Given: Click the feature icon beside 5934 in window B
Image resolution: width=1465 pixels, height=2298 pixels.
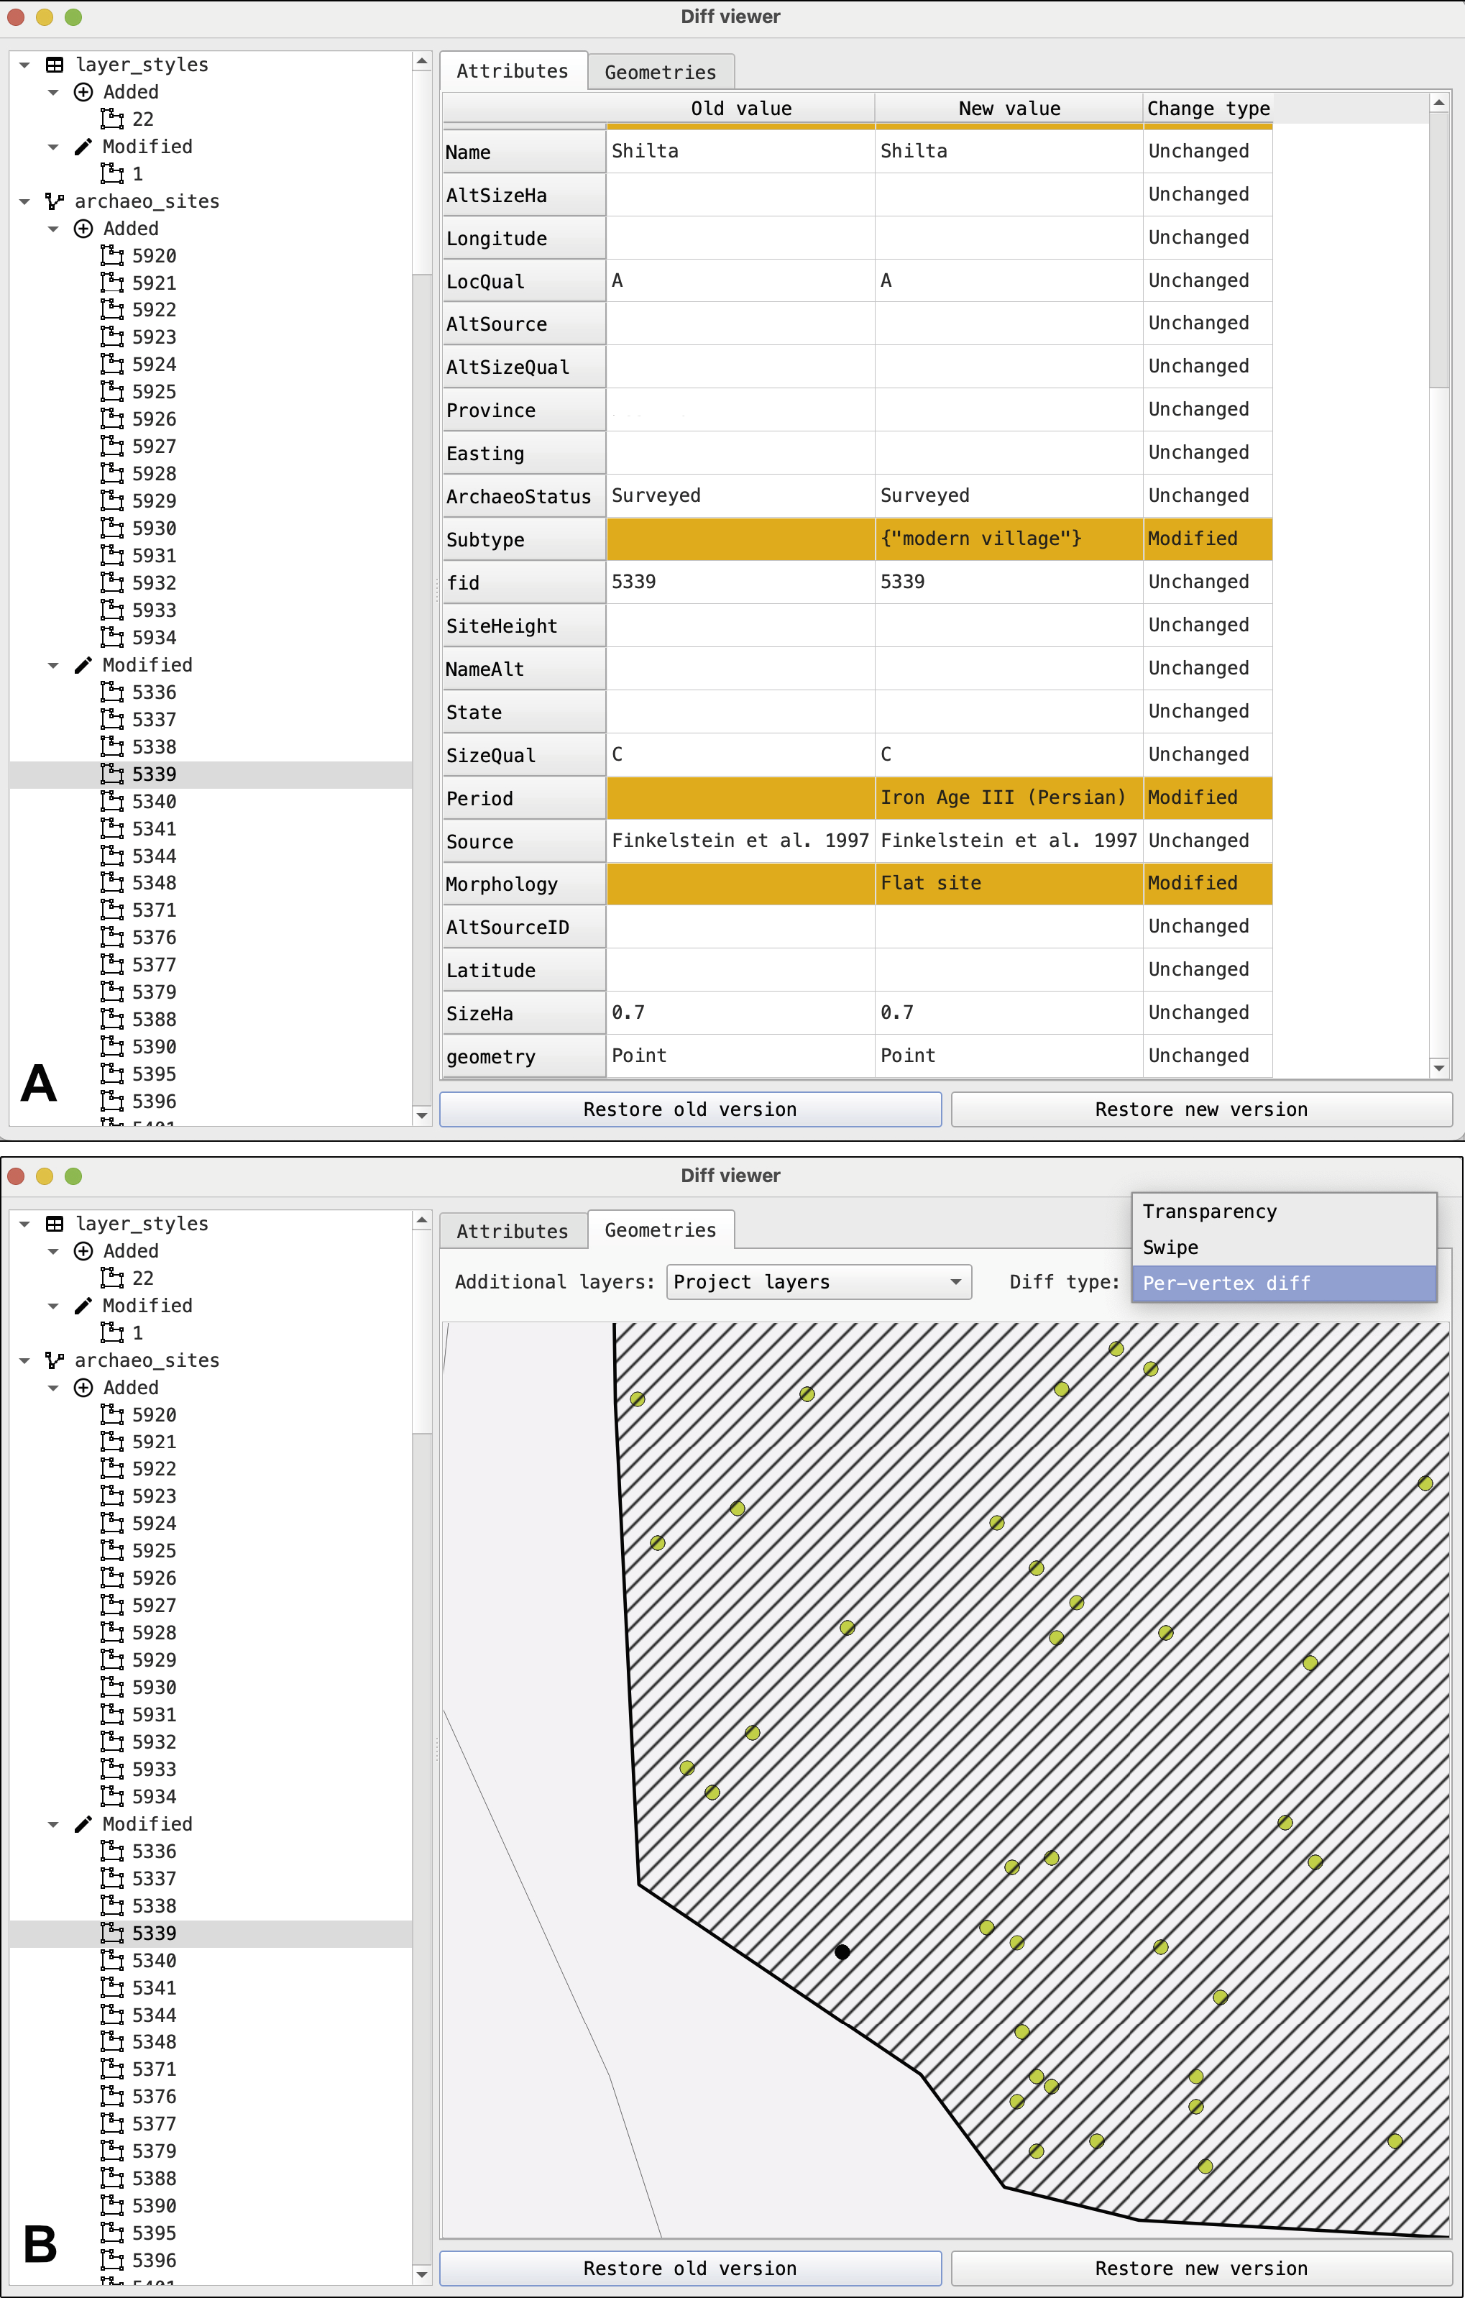Looking at the screenshot, I should coord(113,1796).
